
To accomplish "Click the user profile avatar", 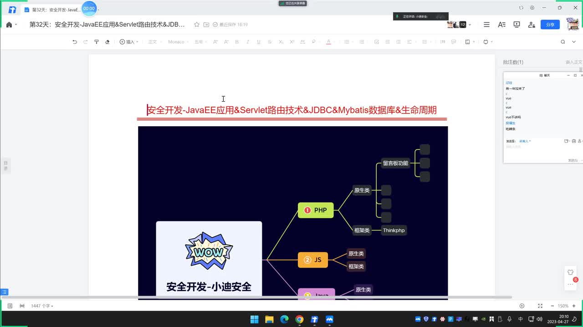I will pos(573,24).
